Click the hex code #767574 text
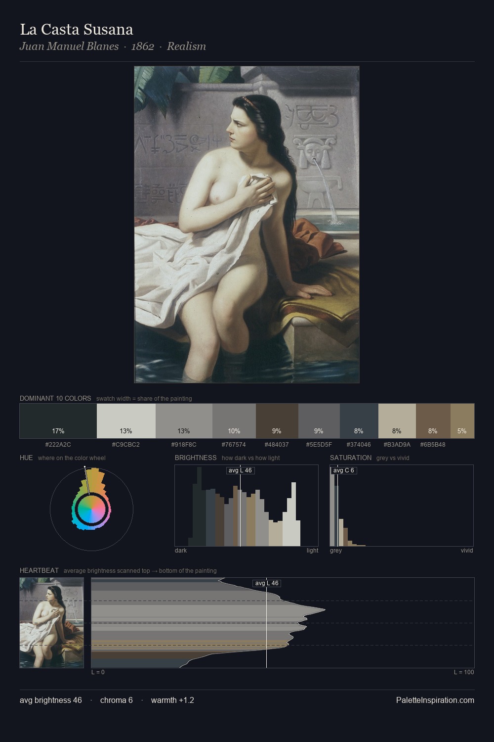Screen dimensions: 494x742 (x=234, y=445)
